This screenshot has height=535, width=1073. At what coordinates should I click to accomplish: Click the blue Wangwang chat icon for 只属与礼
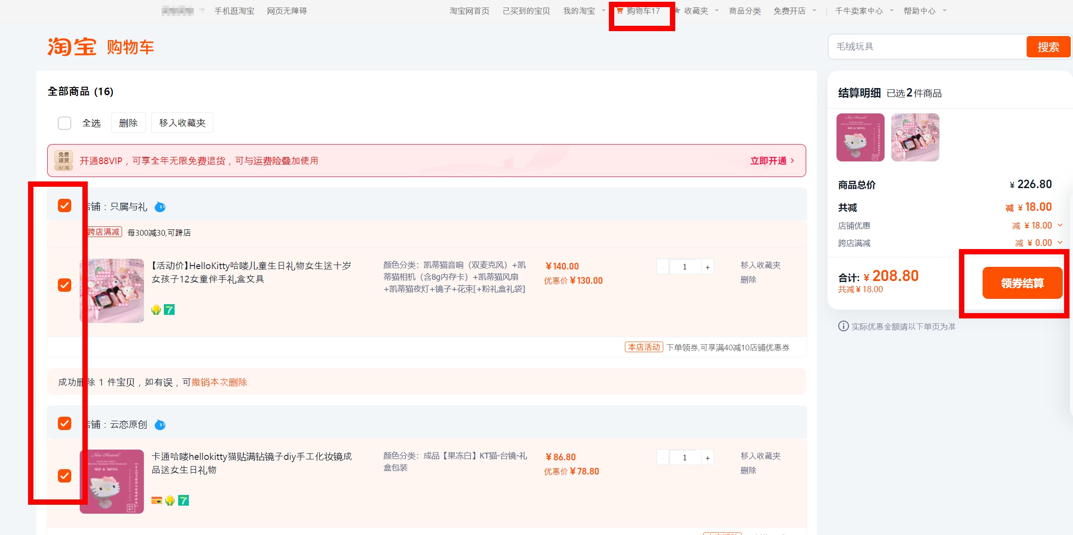pos(160,207)
